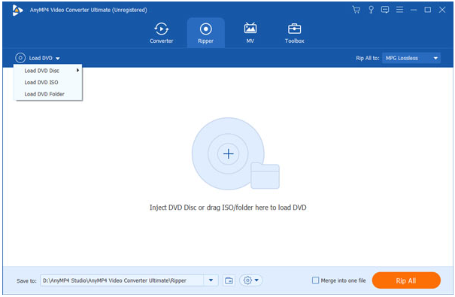The height and width of the screenshot is (297, 455).
Task: Open the gear settings icon
Action: tap(247, 280)
